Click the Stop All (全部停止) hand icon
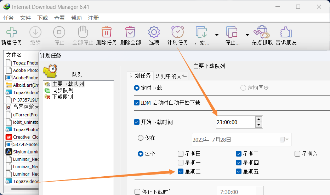 pyautogui.click(x=83, y=32)
